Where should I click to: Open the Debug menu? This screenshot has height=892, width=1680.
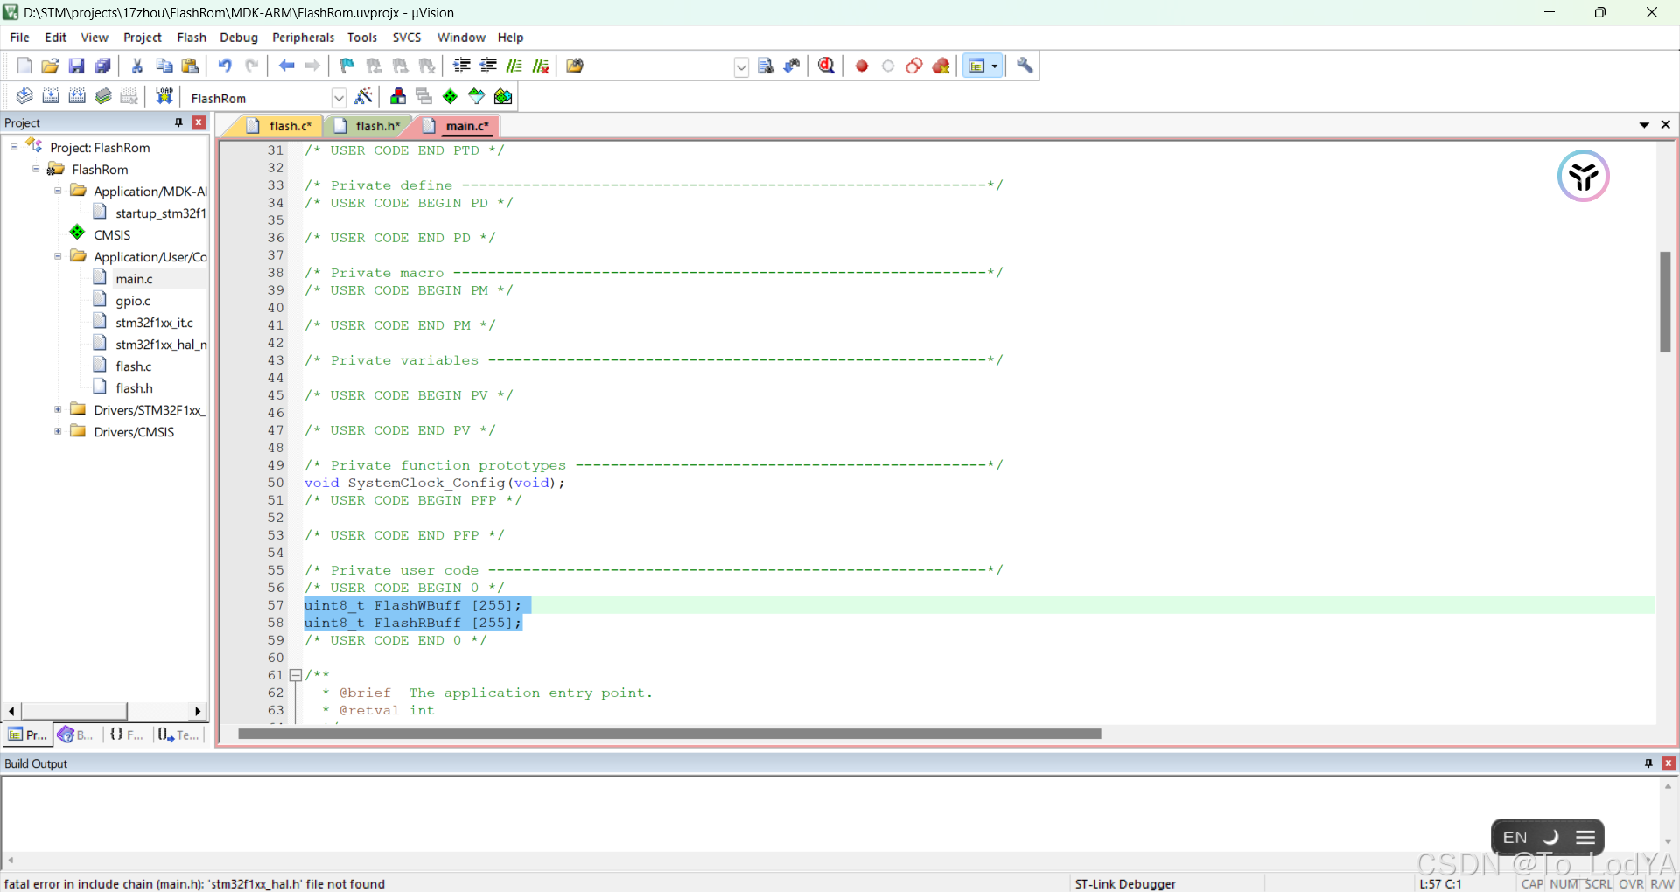(239, 38)
